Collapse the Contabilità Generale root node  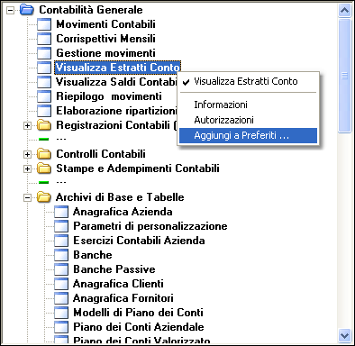(x=11, y=10)
